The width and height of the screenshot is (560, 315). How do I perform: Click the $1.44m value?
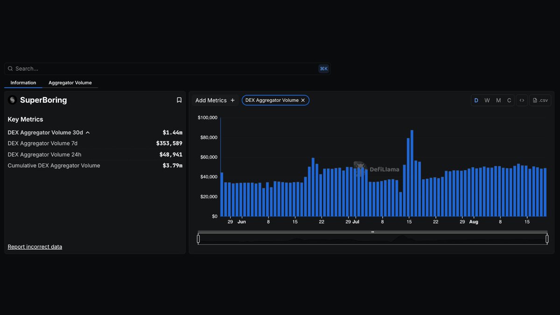172,133
